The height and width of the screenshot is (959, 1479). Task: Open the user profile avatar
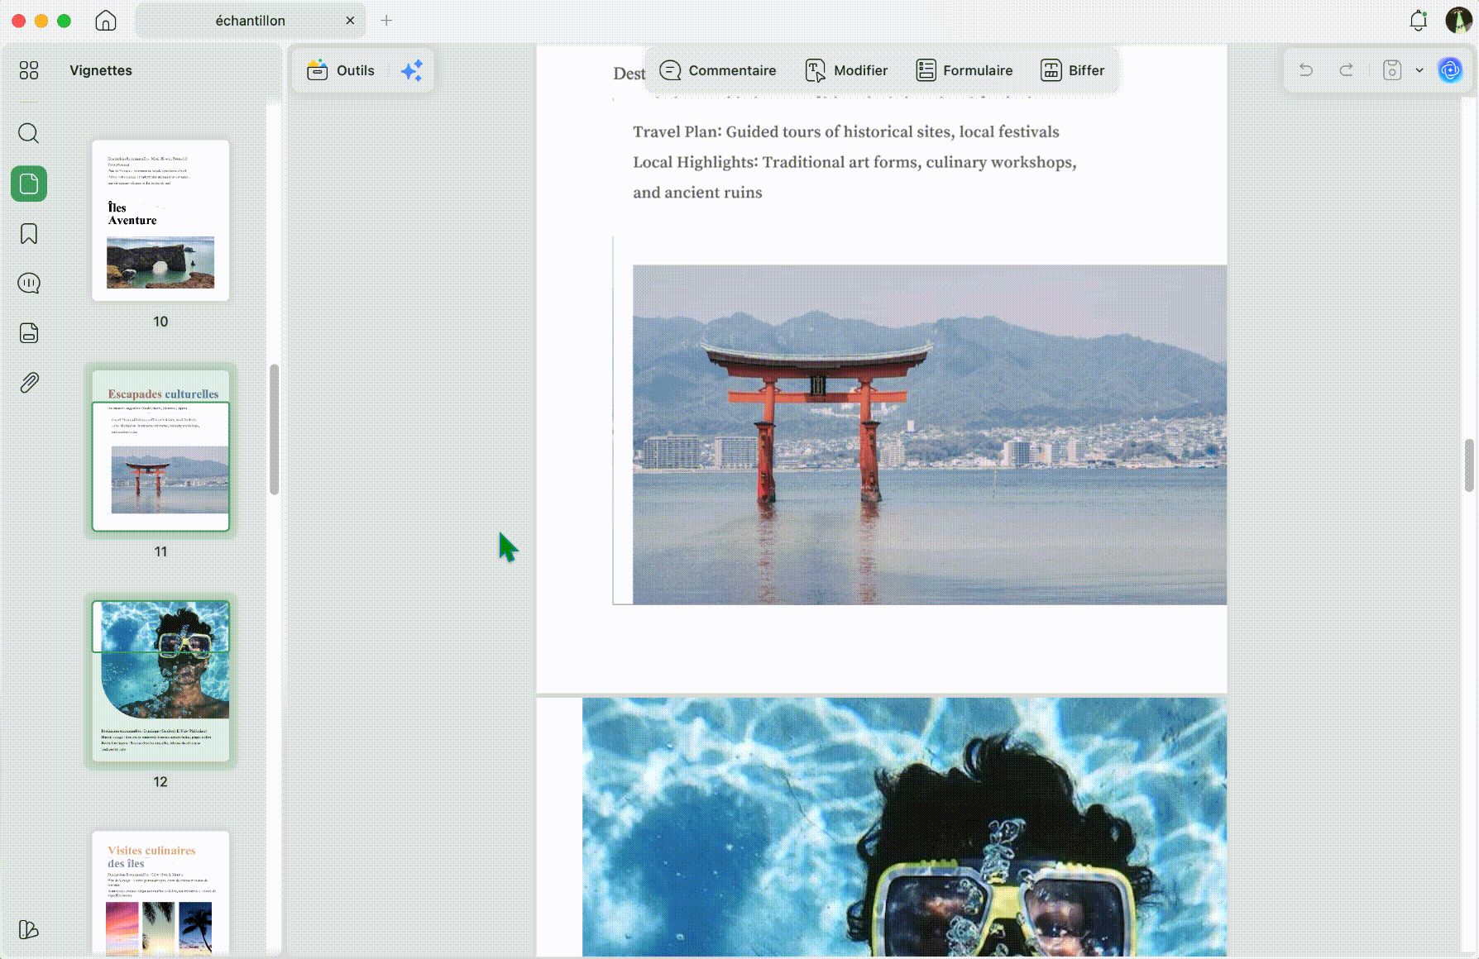point(1457,21)
